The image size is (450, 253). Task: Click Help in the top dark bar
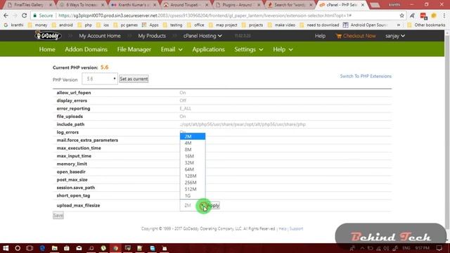[x=320, y=36]
